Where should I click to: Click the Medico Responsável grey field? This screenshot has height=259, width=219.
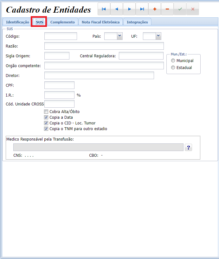(x=98, y=147)
